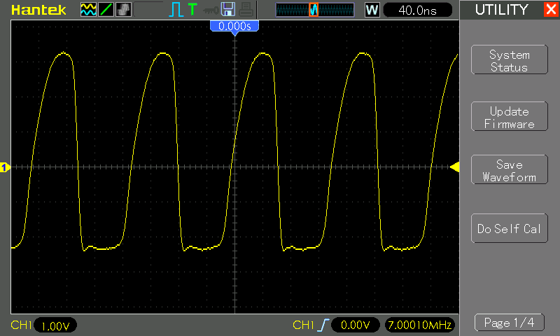Click the sine waveform display icon
Image resolution: width=560 pixels, height=336 pixels.
click(88, 10)
